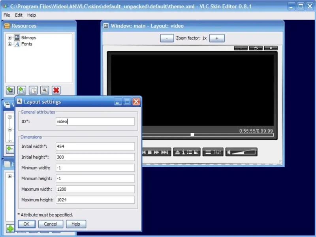The image size is (316, 237).
Task: Click the skin preview close X button
Action: [x=271, y=48]
